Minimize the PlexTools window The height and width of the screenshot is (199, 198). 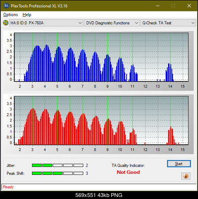158,6
